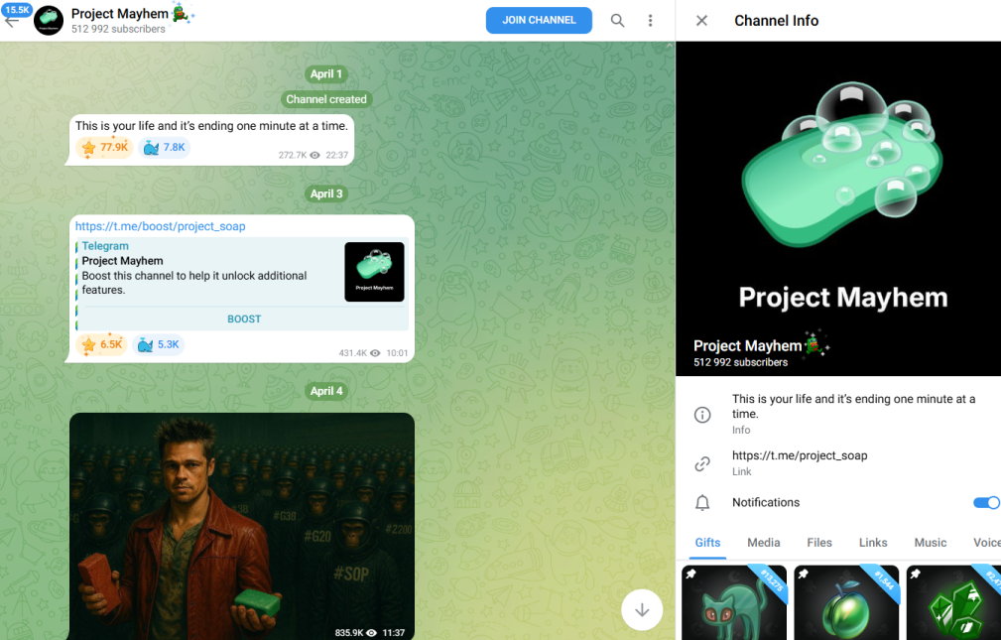The image size is (1001, 640).
Task: Click the star reaction showing 77.9K
Action: [x=104, y=148]
